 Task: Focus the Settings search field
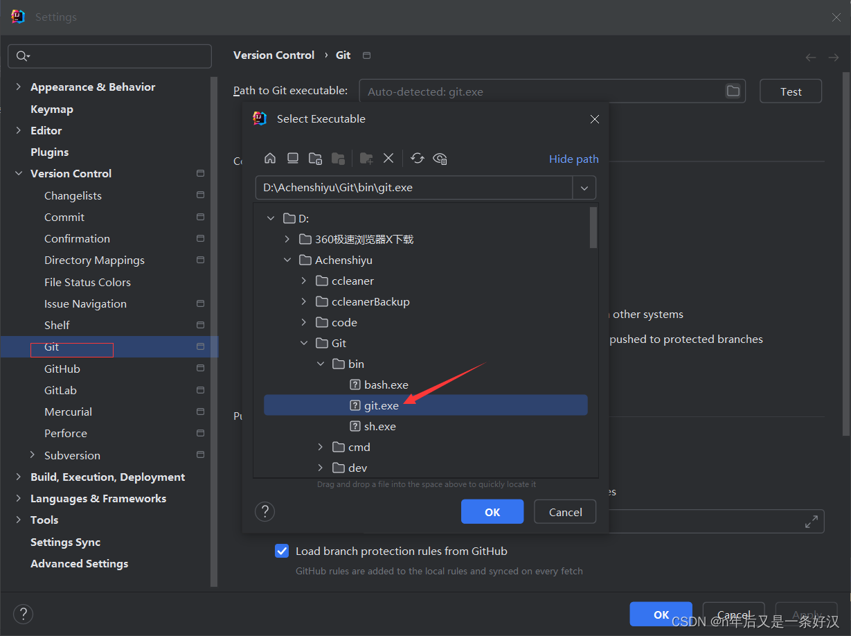click(109, 56)
